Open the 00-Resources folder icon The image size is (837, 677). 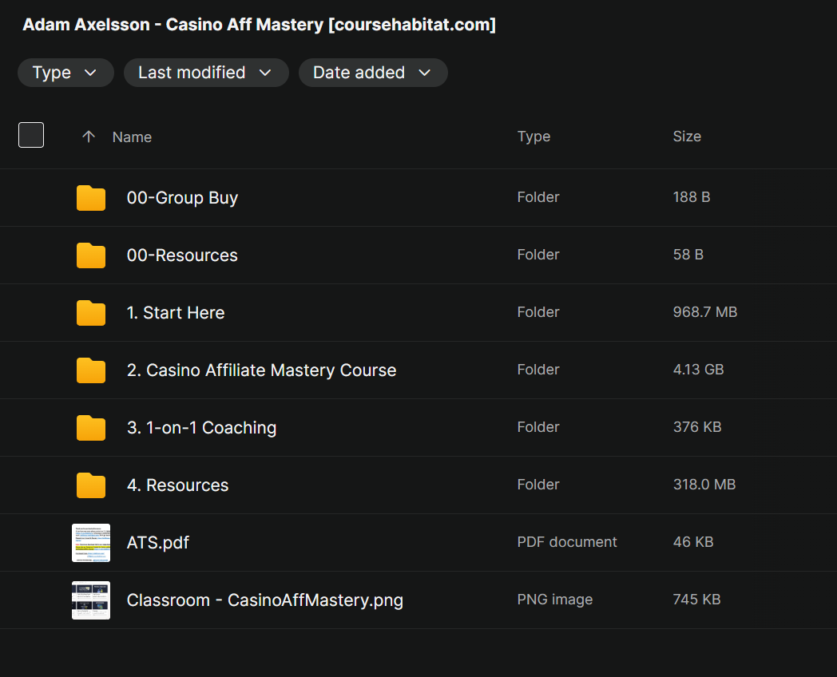click(91, 255)
